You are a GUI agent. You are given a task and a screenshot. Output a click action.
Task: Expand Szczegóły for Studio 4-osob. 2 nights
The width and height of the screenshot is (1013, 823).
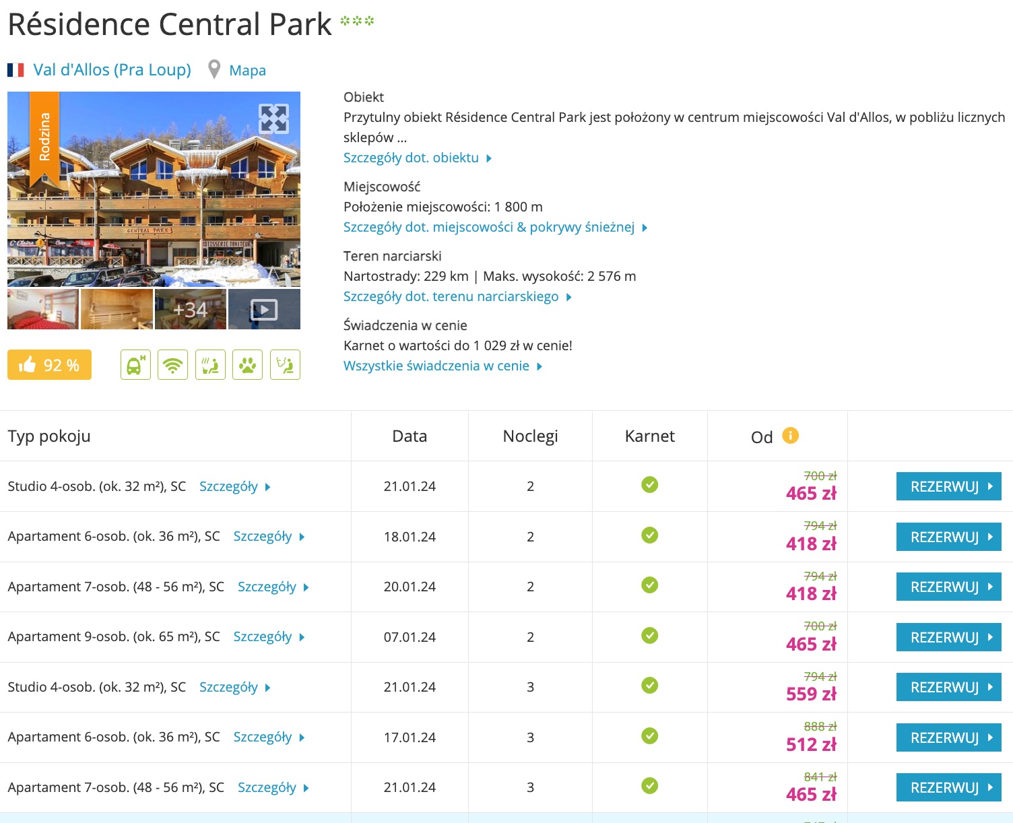(234, 486)
